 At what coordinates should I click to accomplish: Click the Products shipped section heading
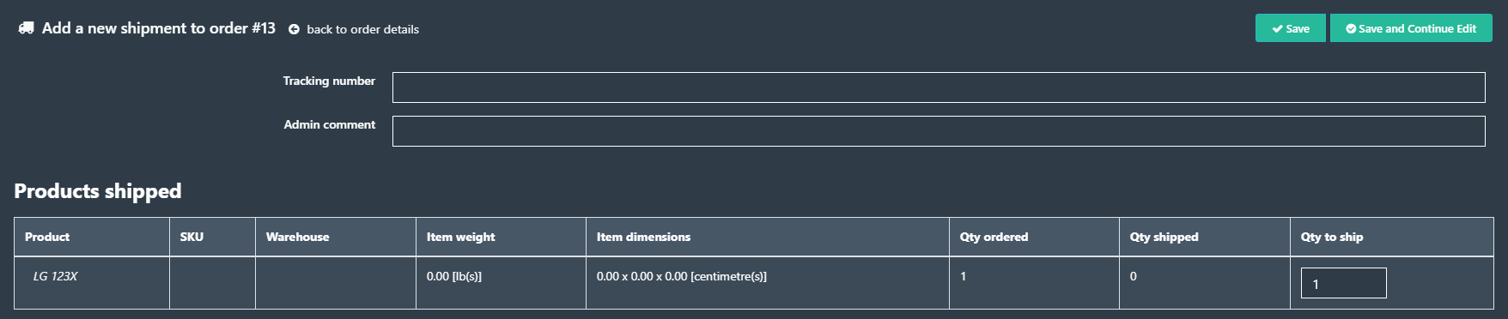point(98,191)
